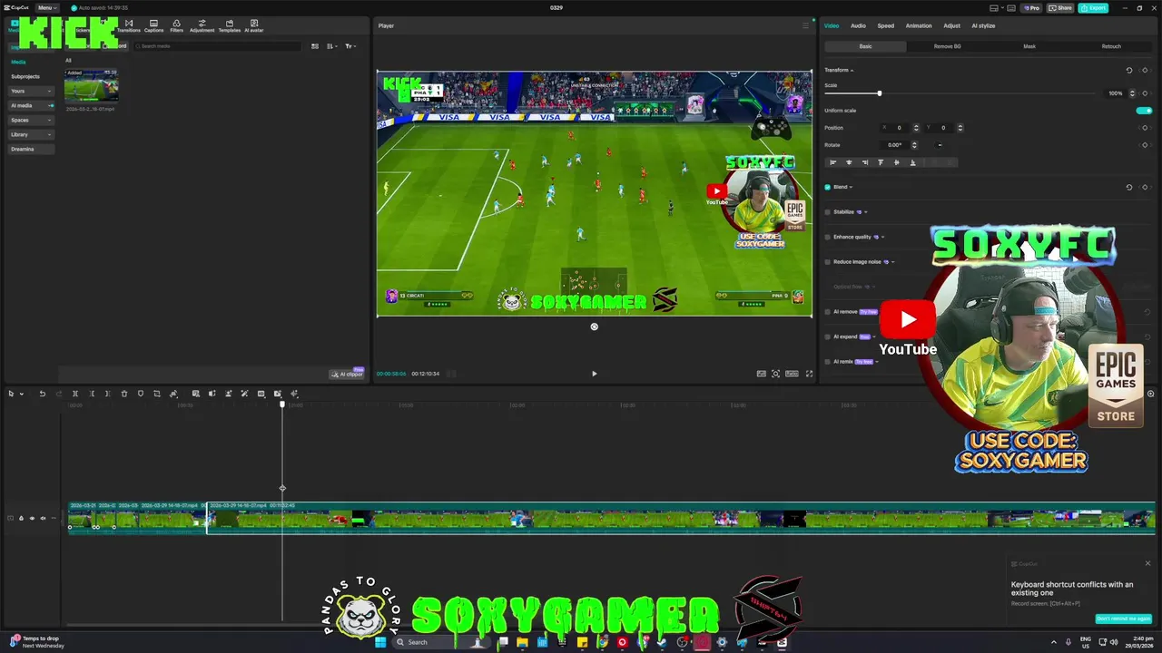Enable the Stabilize checkbox
This screenshot has height=653, width=1162.
click(827, 212)
